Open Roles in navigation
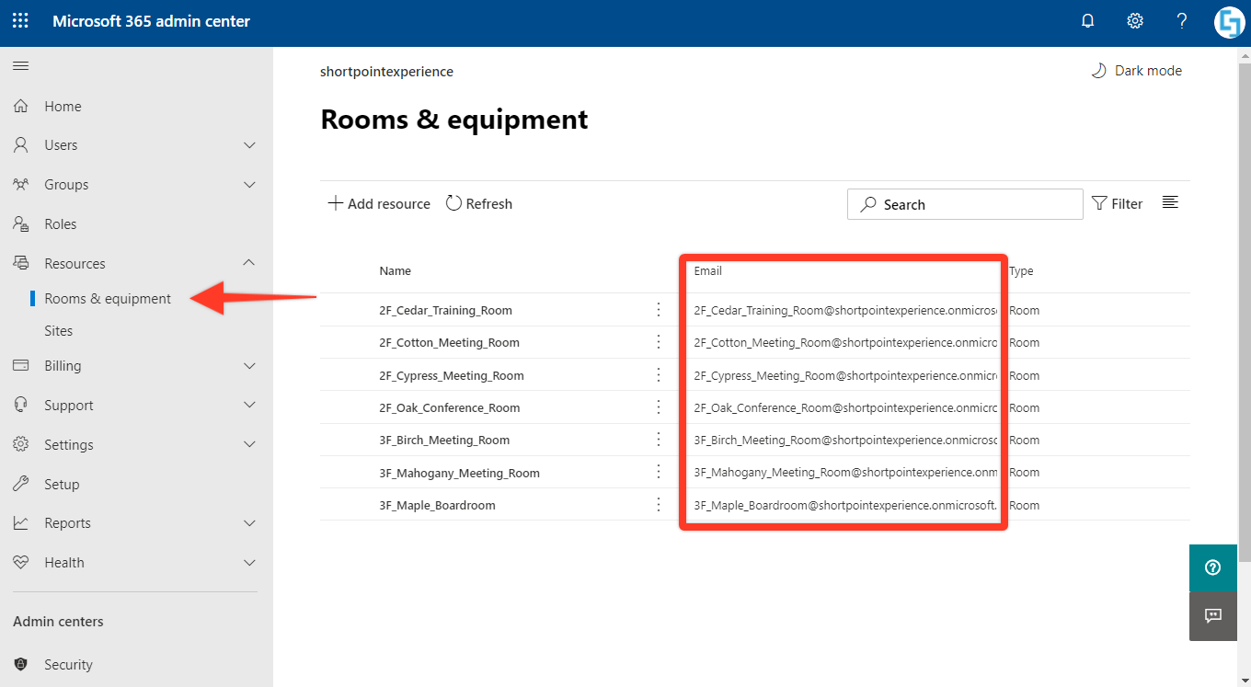 (x=61, y=224)
